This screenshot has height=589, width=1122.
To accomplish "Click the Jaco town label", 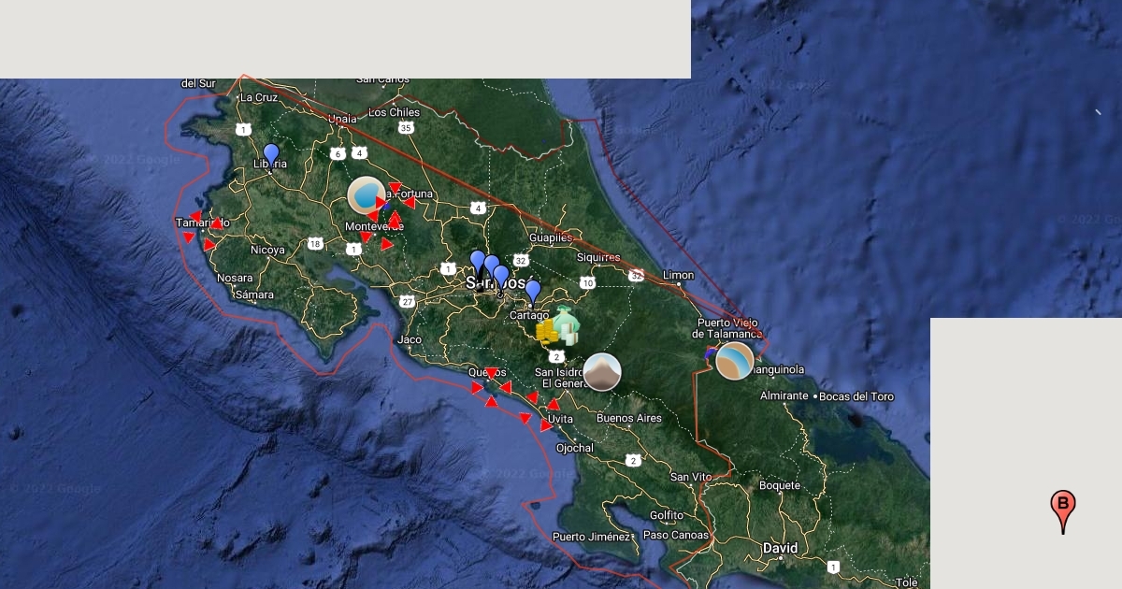I will 409,339.
